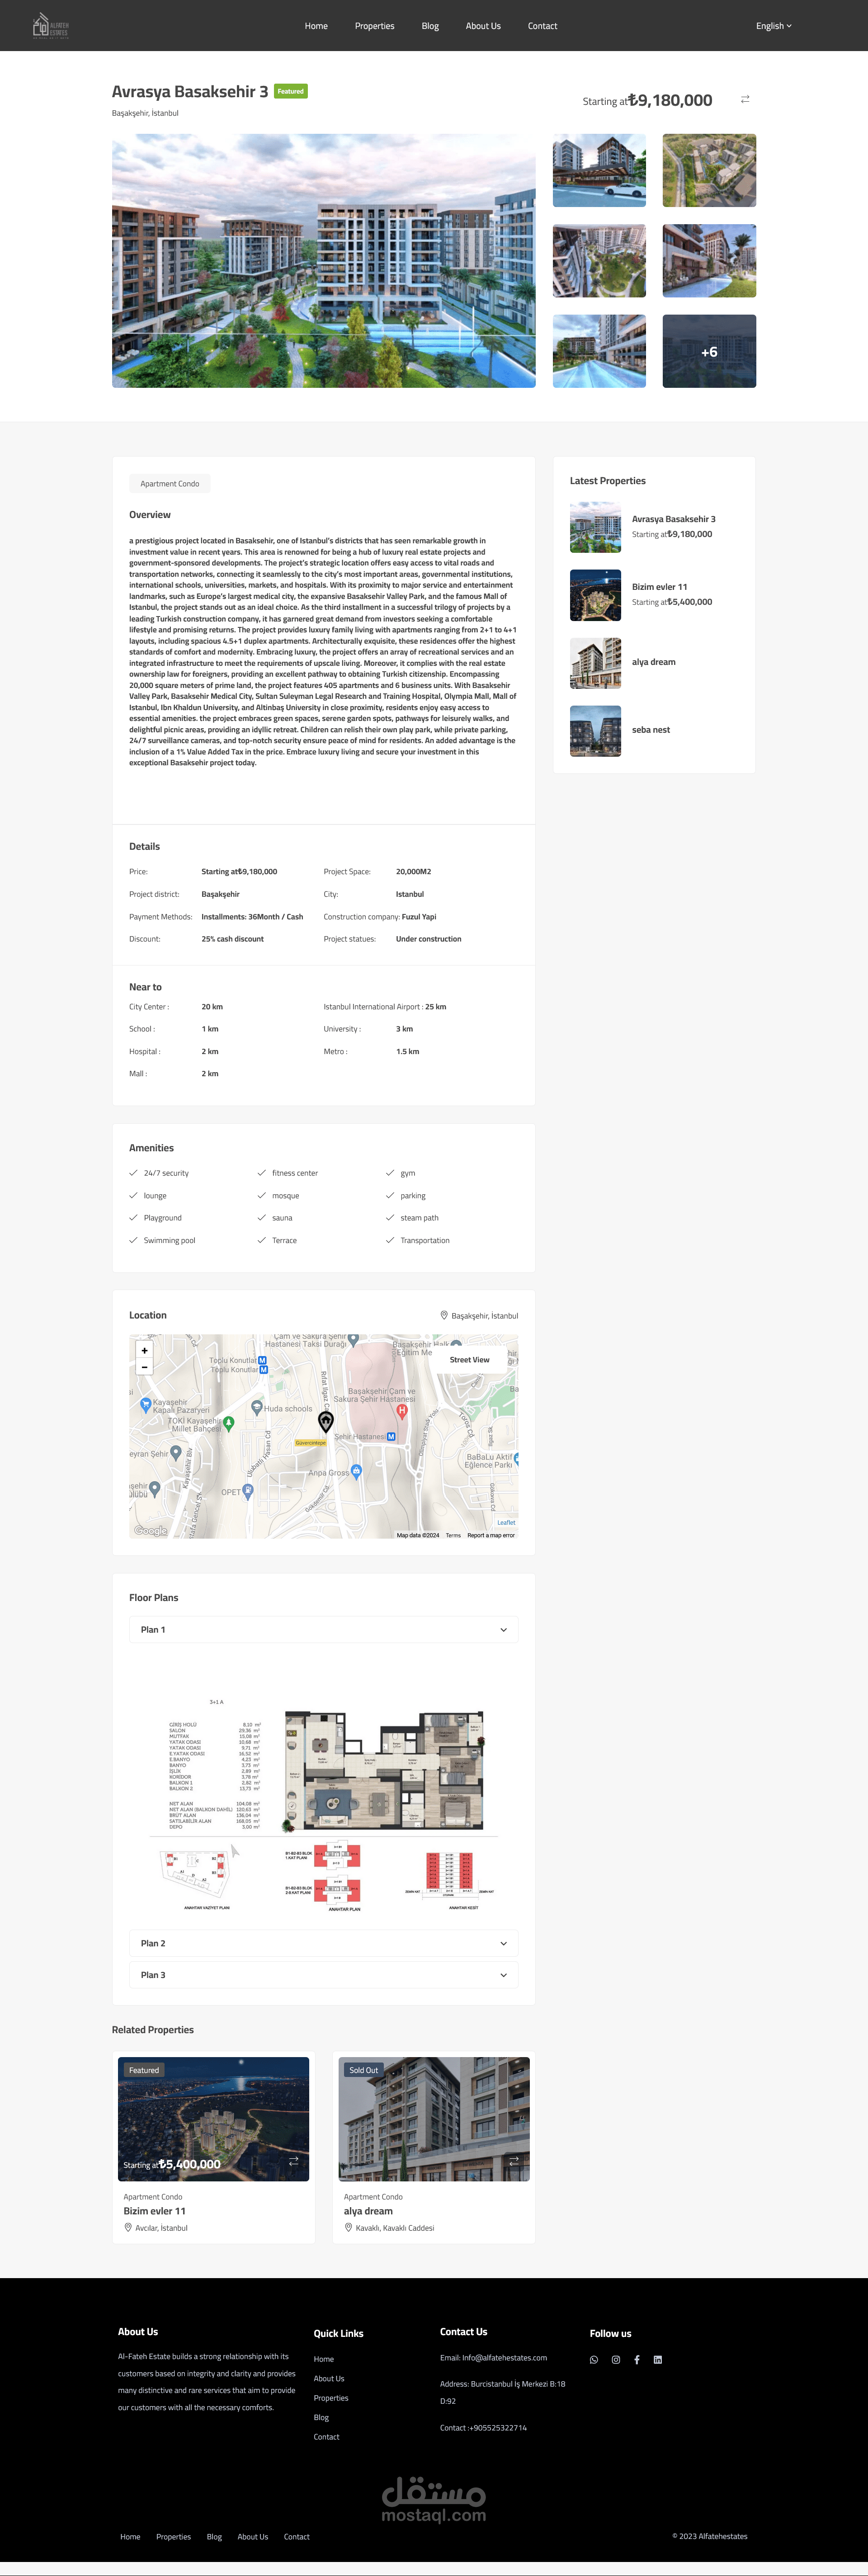Image resolution: width=868 pixels, height=2576 pixels.
Task: Click compare icon on Bizim evler 11 card
Action: pos(294,2161)
